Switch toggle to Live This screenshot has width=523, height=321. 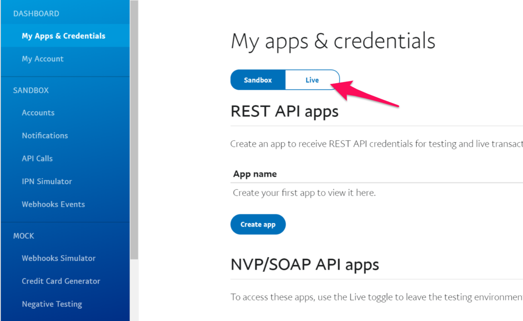[312, 80]
